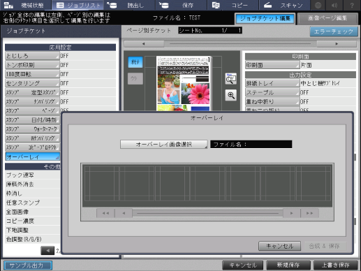The width and height of the screenshot is (361, 271).
Task: Click キャンセル in the overlay dialog
Action: (x=279, y=246)
